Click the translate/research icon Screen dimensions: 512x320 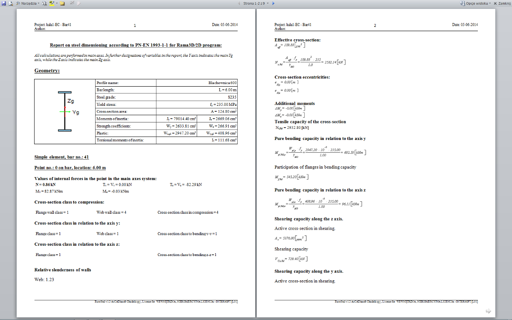(x=44, y=3)
